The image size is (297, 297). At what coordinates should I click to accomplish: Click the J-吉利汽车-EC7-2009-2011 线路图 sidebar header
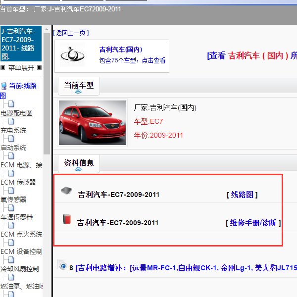21,44
